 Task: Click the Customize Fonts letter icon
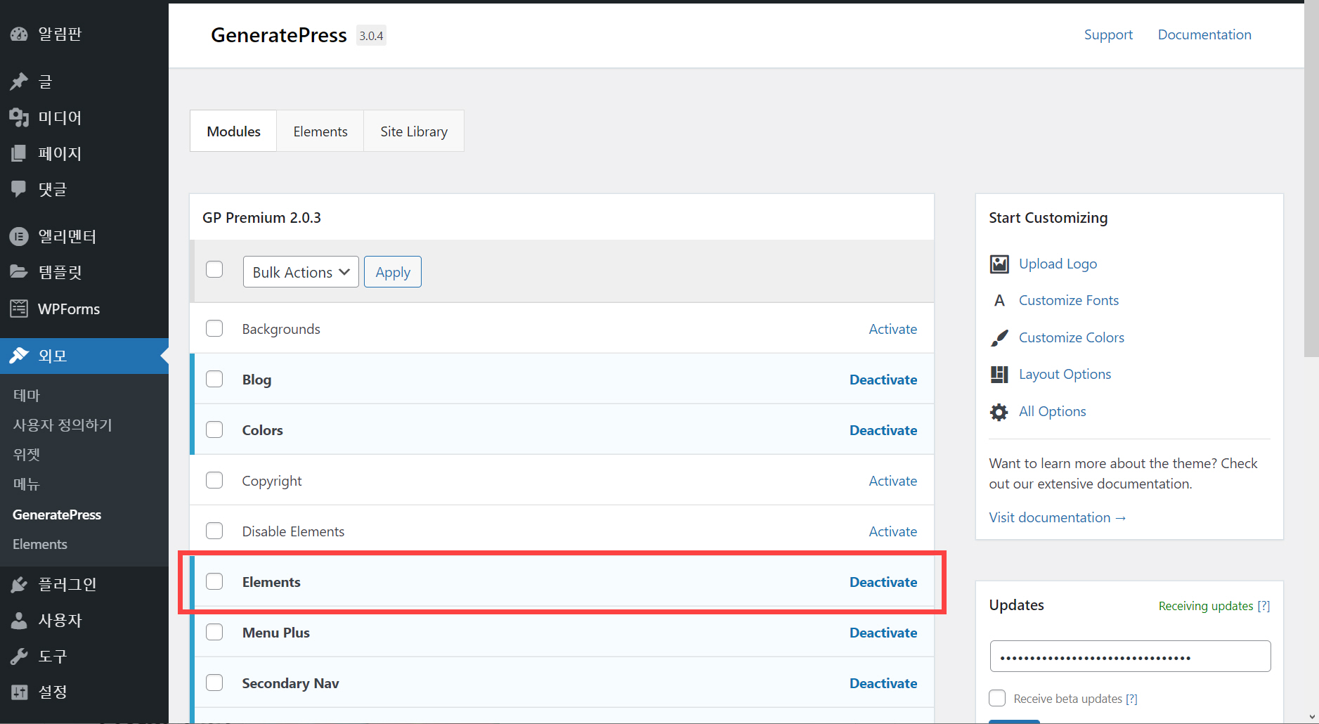tap(999, 301)
